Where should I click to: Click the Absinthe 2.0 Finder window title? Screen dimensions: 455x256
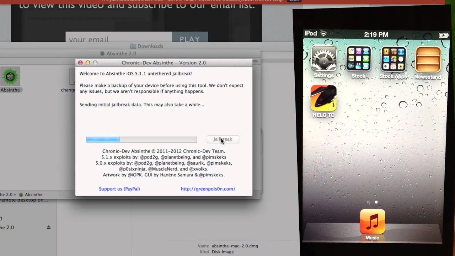(x=121, y=53)
